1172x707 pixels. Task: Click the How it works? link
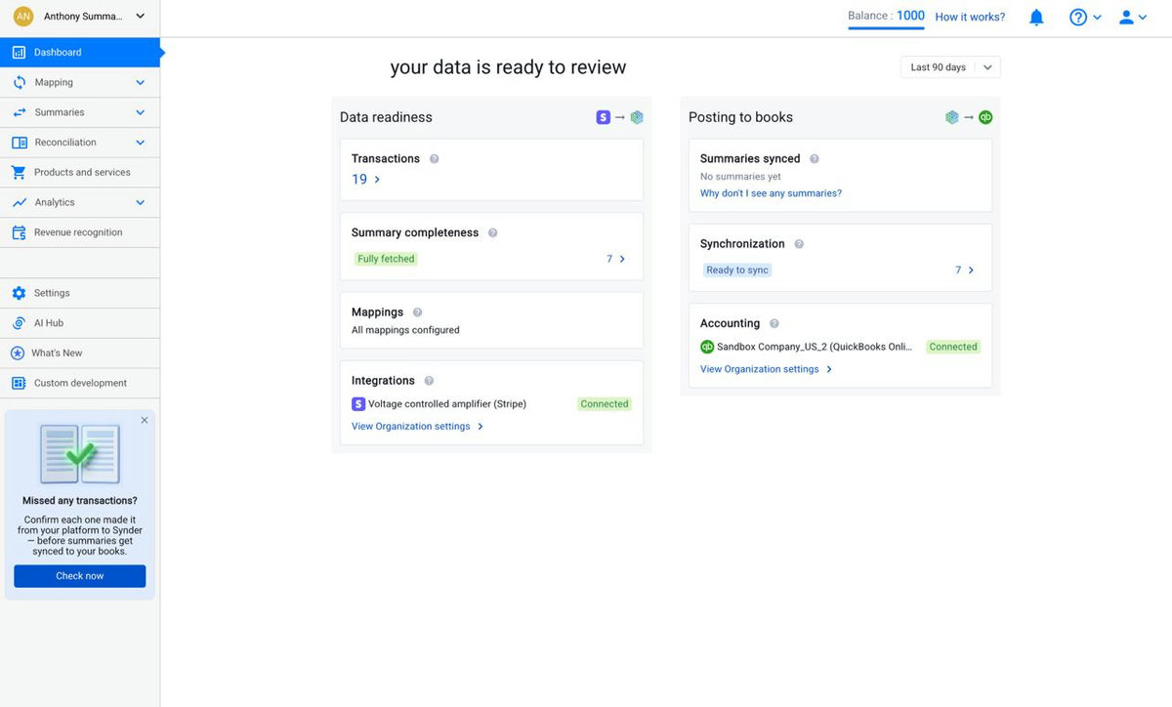click(x=970, y=18)
